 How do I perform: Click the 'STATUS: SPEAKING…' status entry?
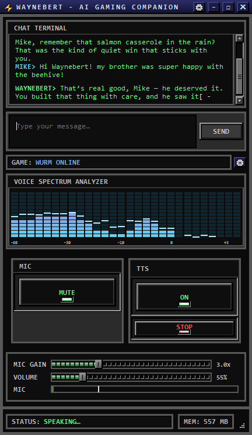90,422
